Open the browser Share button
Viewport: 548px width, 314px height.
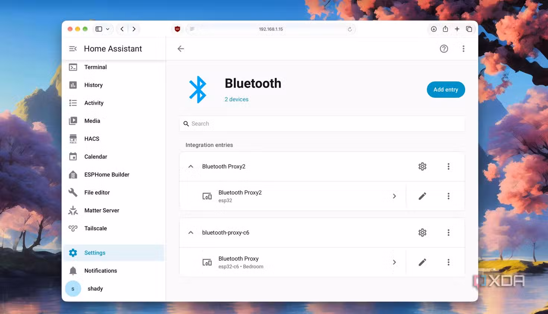click(x=445, y=29)
